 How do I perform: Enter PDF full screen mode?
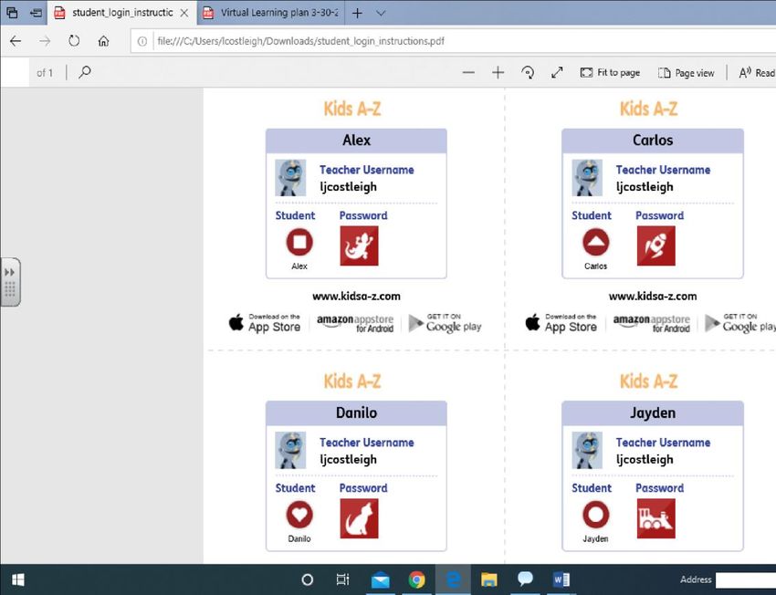pos(557,73)
